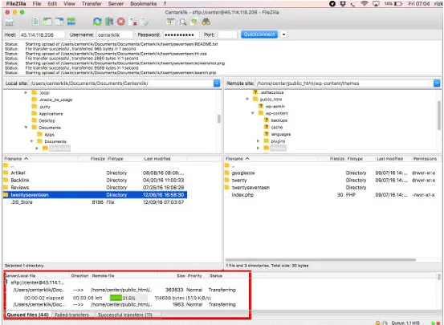Collapse the nested Documents subfolder in local tree
Image resolution: width=444 pixels, height=325 pixels.
(31, 141)
